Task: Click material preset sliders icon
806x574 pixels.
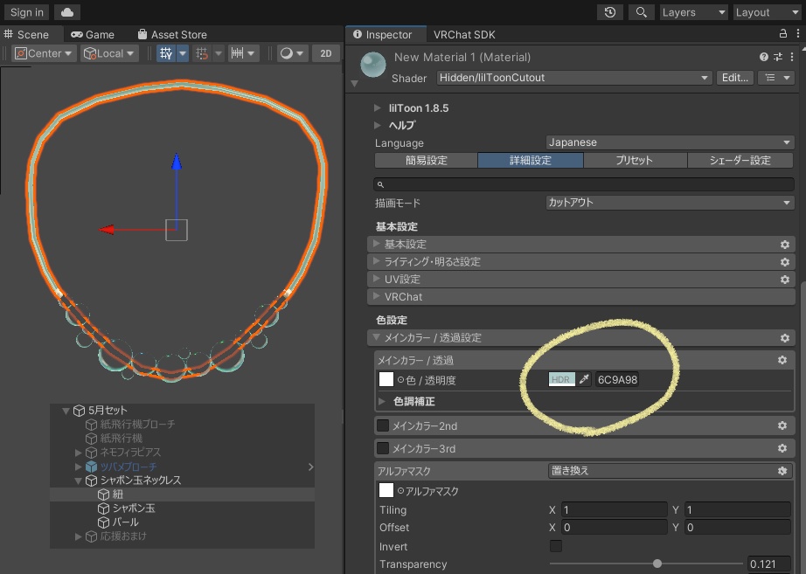Action: click(778, 57)
